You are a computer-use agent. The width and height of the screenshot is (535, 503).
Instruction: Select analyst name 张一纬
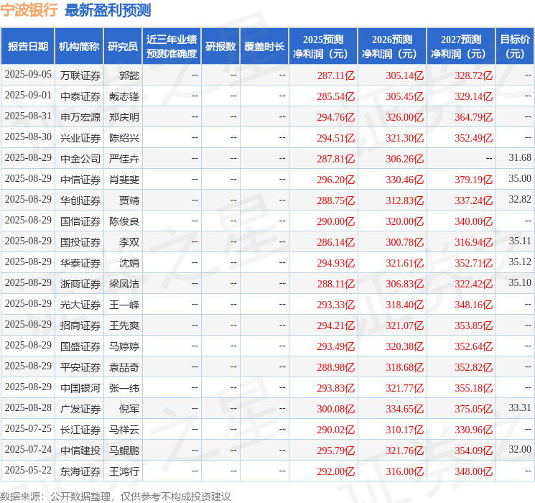coord(124,388)
